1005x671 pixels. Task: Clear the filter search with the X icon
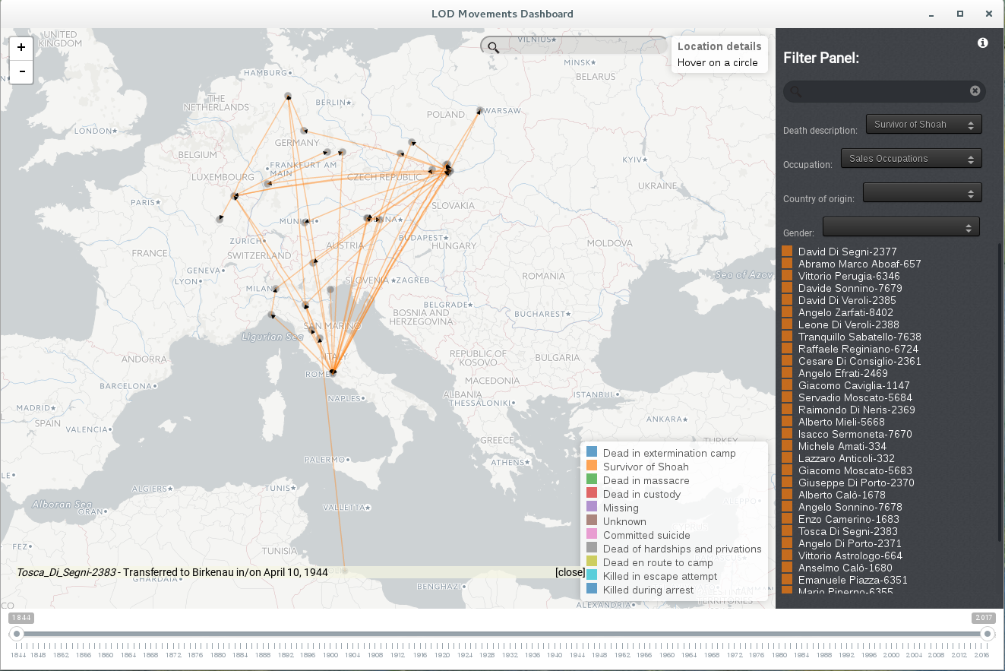pyautogui.click(x=975, y=91)
